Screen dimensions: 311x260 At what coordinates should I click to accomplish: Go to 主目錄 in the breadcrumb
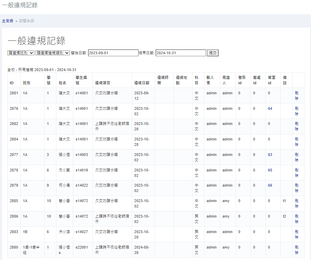point(7,21)
